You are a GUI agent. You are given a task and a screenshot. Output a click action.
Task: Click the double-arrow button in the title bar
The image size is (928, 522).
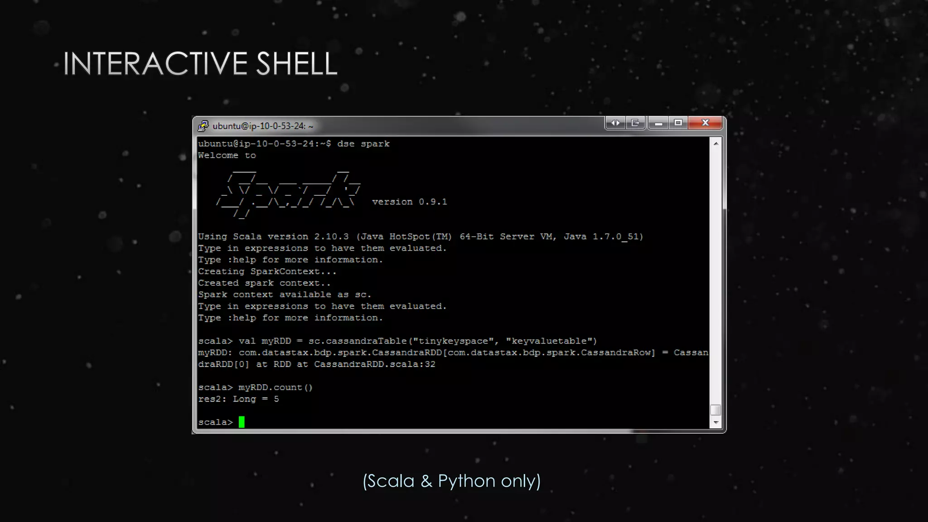coord(615,123)
